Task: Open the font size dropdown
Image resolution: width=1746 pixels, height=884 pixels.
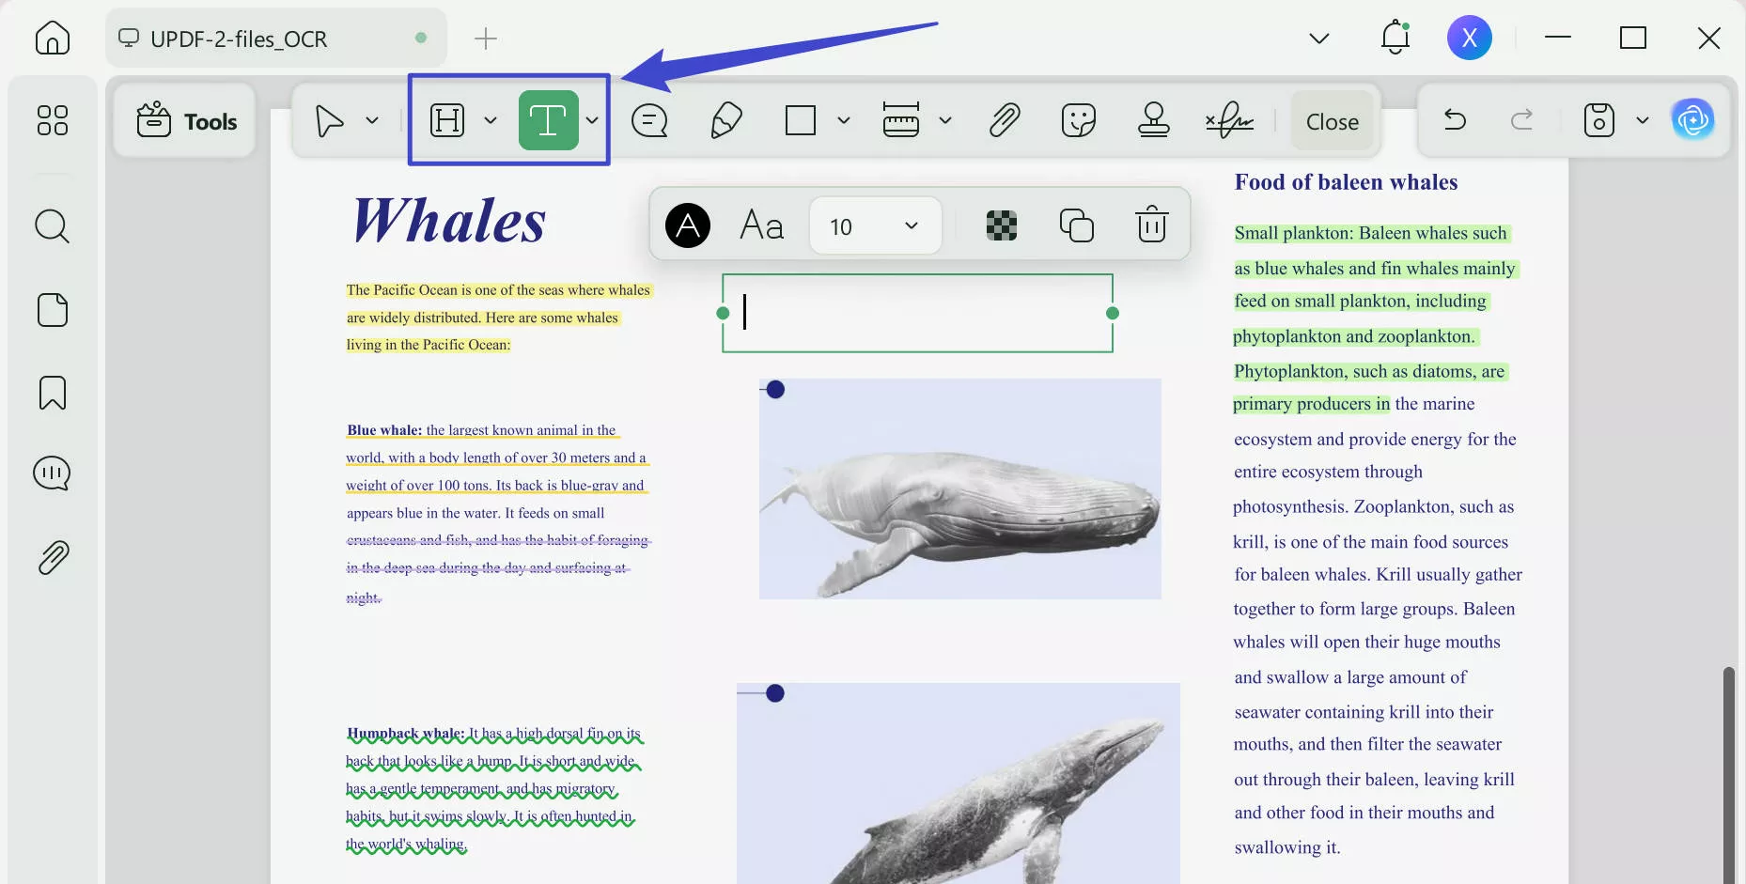Action: click(x=874, y=225)
